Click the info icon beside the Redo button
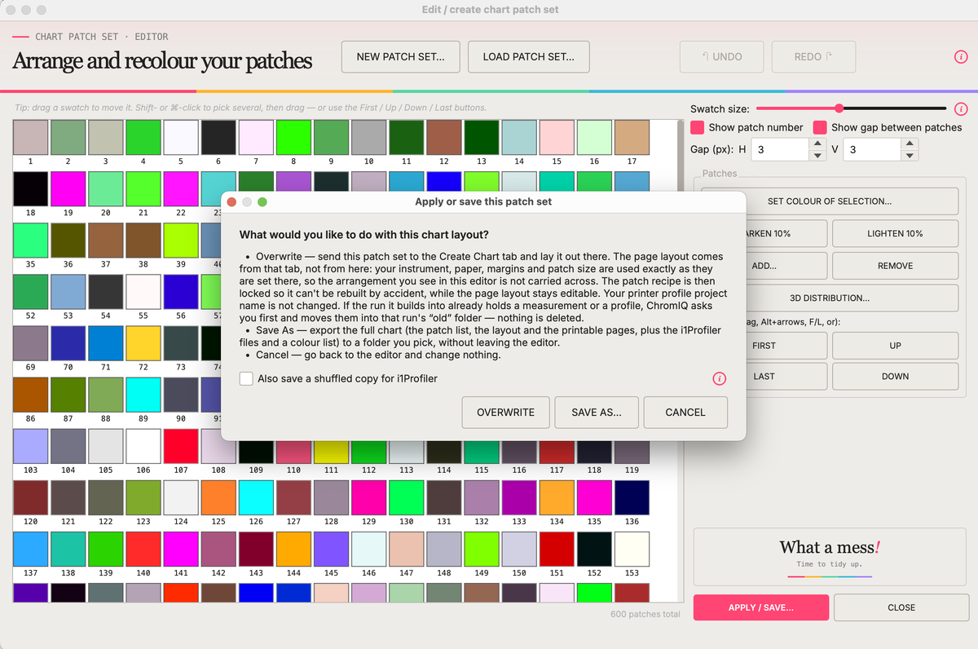This screenshot has height=649, width=978. pyautogui.click(x=961, y=57)
